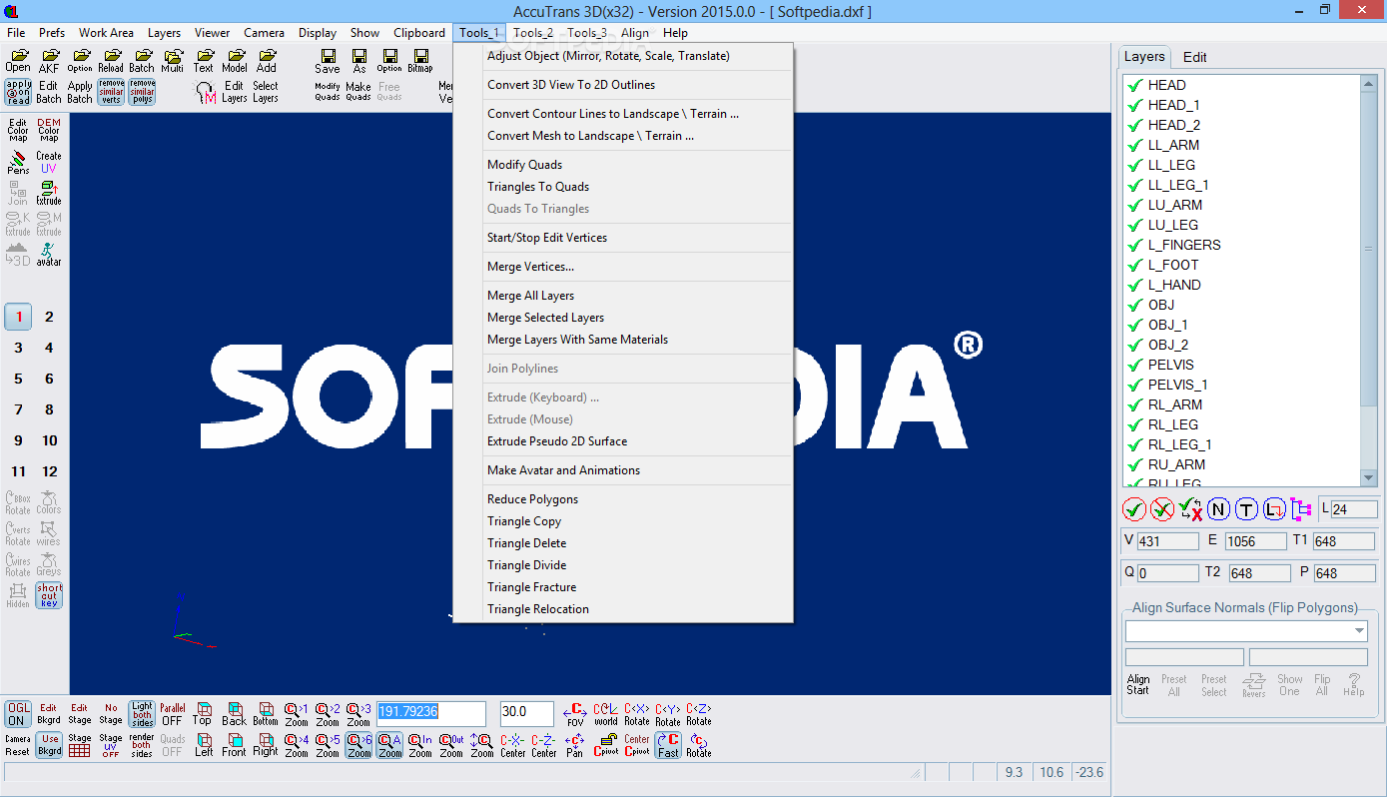
Task: Click the camera FOV icon
Action: click(574, 713)
